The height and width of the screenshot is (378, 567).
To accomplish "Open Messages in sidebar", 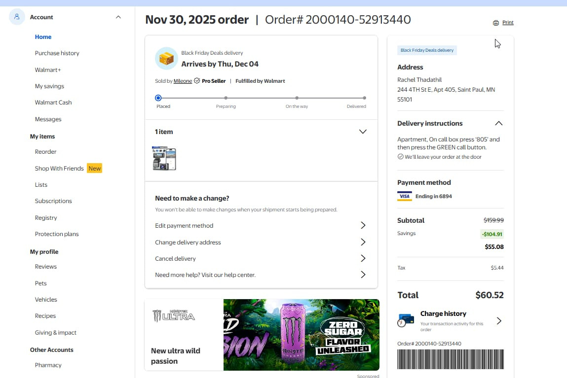I will 48,119.
